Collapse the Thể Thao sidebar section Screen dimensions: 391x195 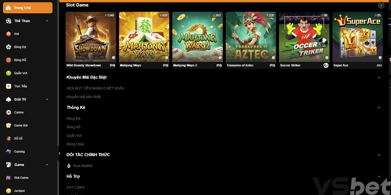click(x=47, y=21)
